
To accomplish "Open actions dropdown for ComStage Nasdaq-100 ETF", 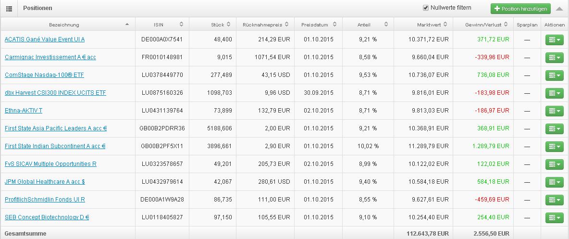I will [555, 75].
